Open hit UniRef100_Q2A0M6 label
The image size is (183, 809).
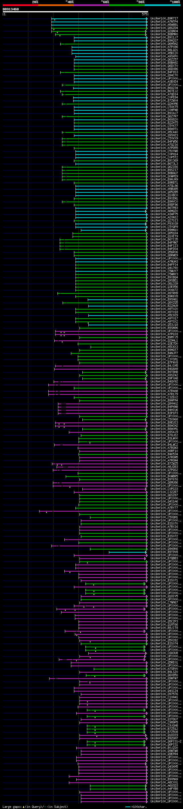pyautogui.click(x=164, y=104)
